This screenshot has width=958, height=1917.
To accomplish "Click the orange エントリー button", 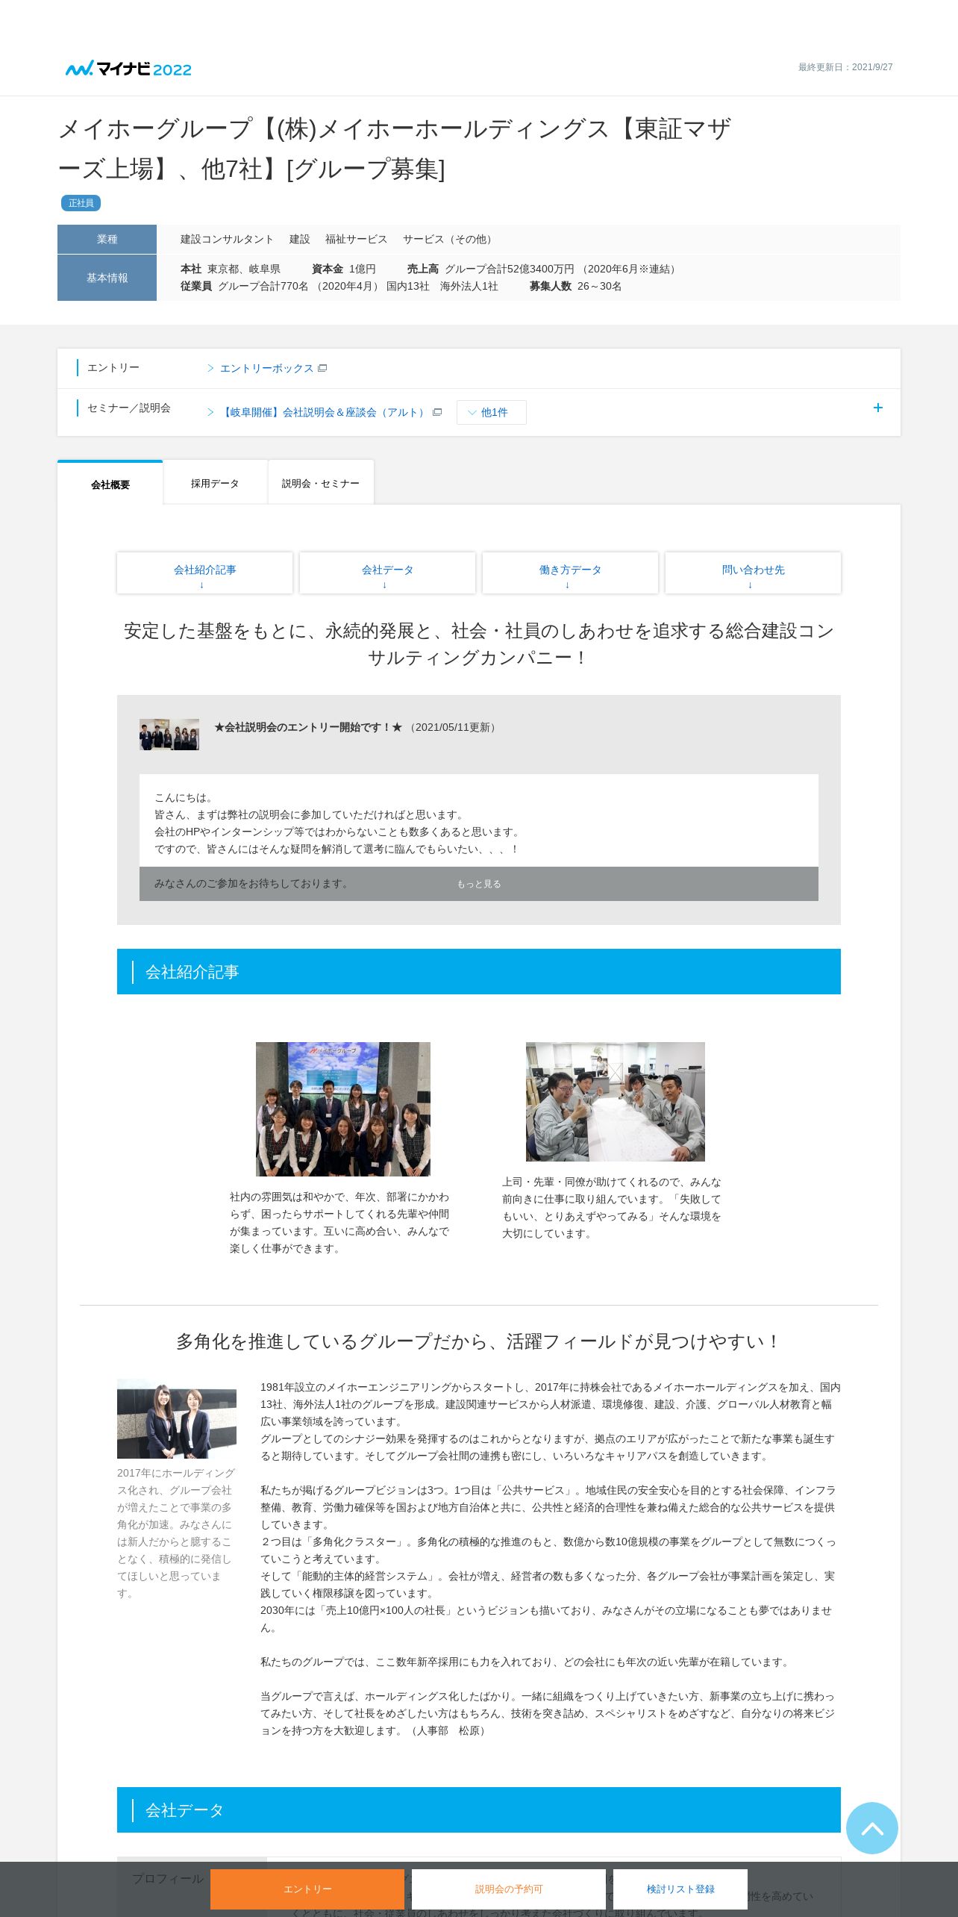I will click(307, 1889).
